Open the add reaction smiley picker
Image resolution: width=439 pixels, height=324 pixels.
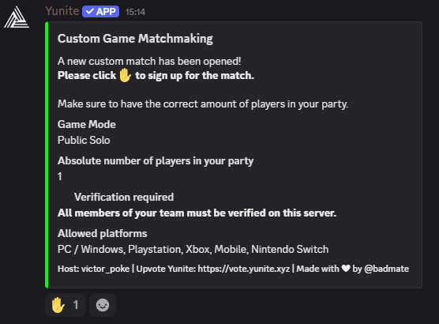[x=103, y=305]
